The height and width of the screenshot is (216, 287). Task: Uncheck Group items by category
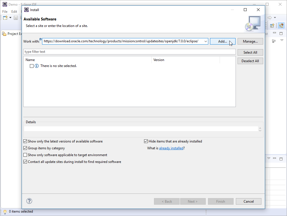tap(25, 148)
